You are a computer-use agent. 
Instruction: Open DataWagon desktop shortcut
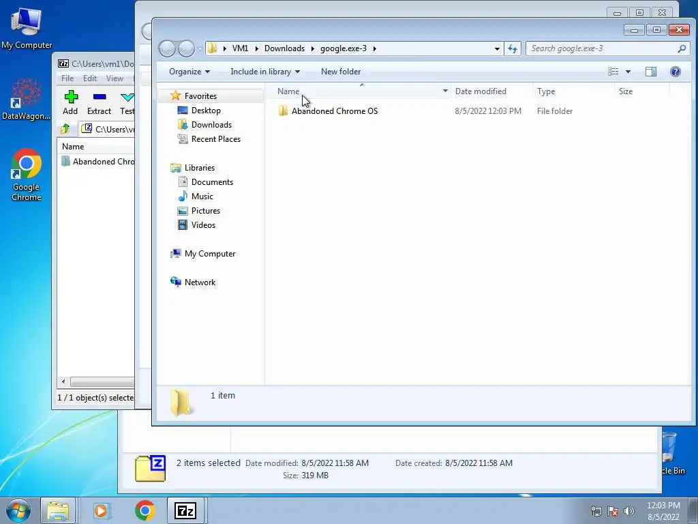click(x=27, y=99)
